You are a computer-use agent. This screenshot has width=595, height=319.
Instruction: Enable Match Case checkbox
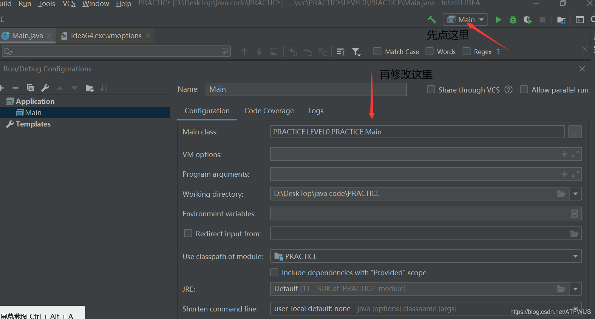pyautogui.click(x=377, y=51)
